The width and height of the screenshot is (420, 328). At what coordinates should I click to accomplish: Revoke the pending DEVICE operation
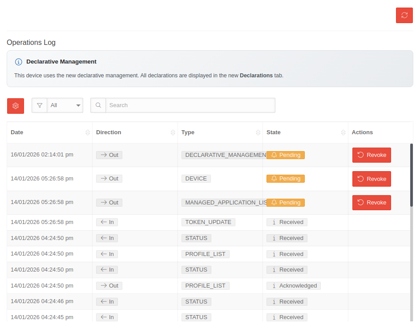click(372, 179)
